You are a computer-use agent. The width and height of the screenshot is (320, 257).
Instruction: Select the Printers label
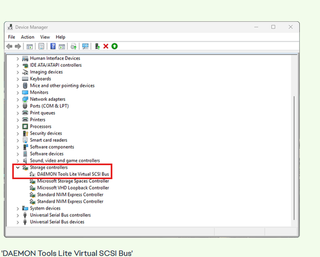point(37,119)
